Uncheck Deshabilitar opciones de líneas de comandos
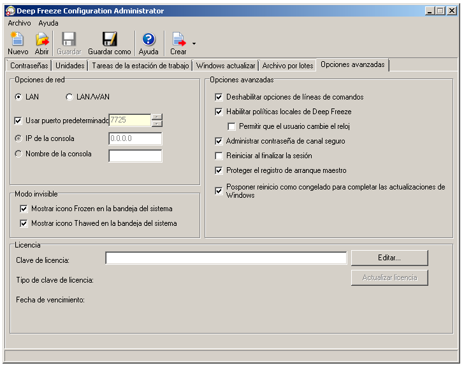 (219, 97)
